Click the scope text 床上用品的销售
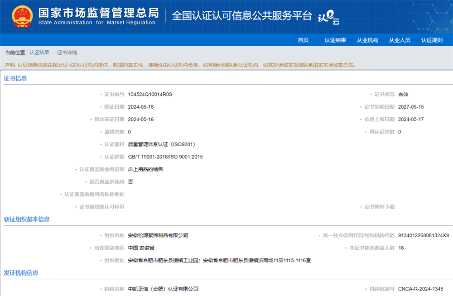The image size is (453, 296). [145, 169]
